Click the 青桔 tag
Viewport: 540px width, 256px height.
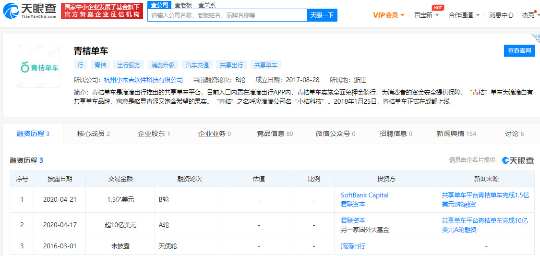(x=100, y=65)
